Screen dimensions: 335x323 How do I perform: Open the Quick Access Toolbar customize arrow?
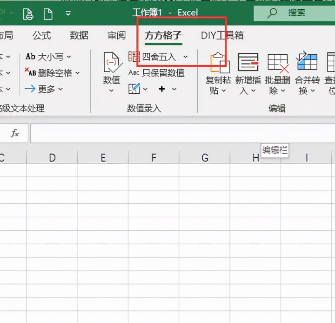68,13
